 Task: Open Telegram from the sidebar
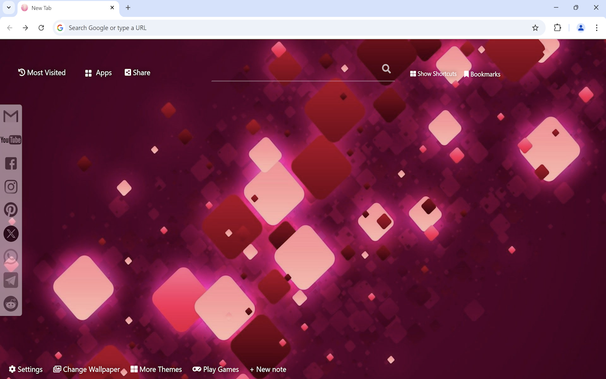[11, 280]
